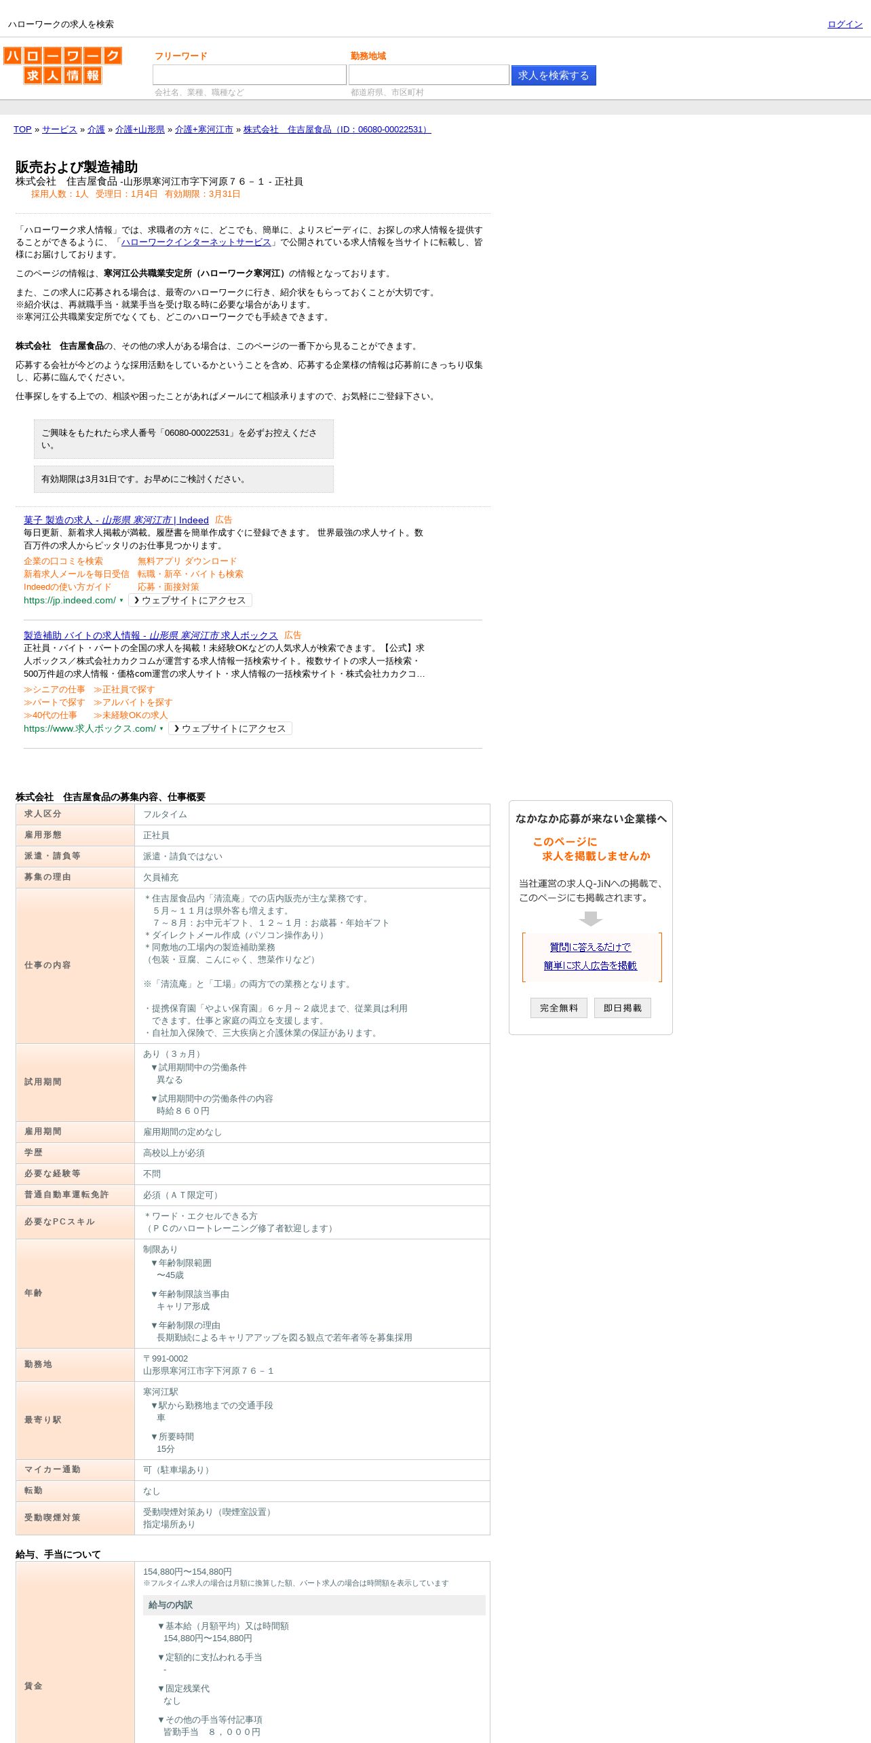
Task: Focus the フリーワード search field
Action: point(250,75)
